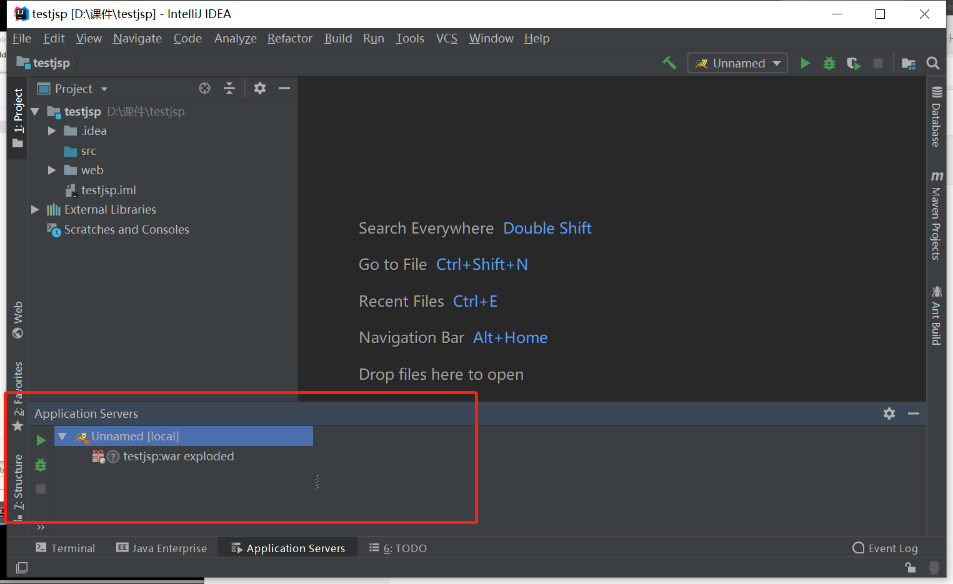Click the 'Drop files here to open' text
This screenshot has height=584, width=953.
pos(441,374)
